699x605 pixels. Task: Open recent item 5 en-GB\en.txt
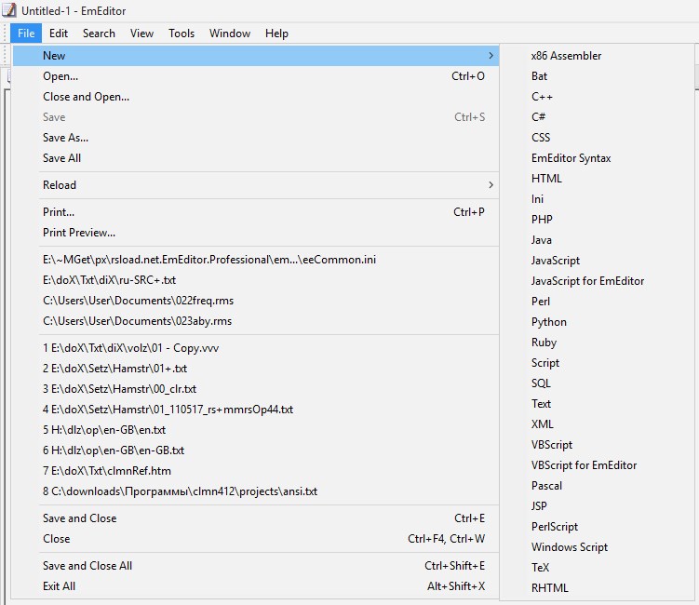[x=255, y=430]
